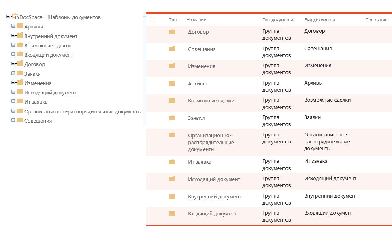Expand the Внутренний документ tree node

point(13,35)
